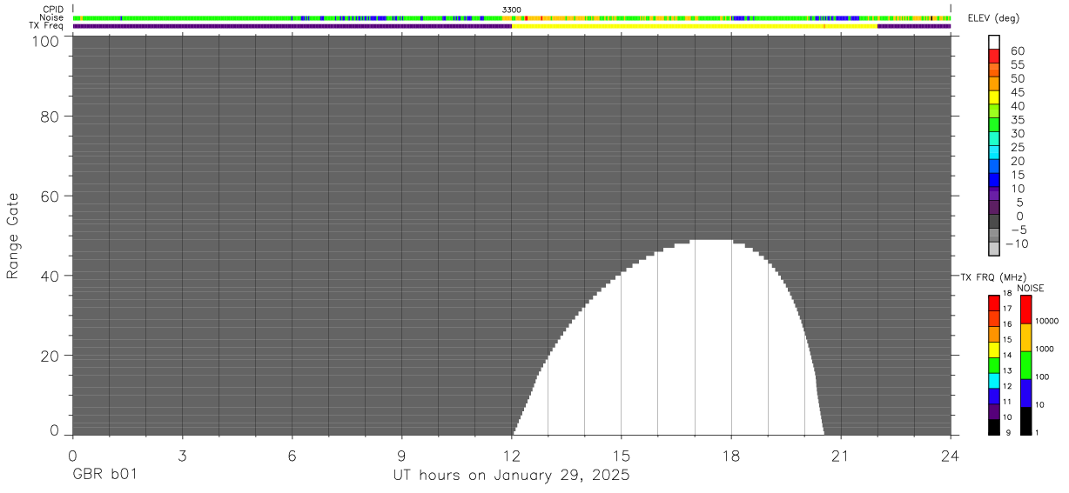Image resolution: width=1069 pixels, height=493 pixels.
Task: Select the green swatch in NOISE bar
Action: point(1025,365)
